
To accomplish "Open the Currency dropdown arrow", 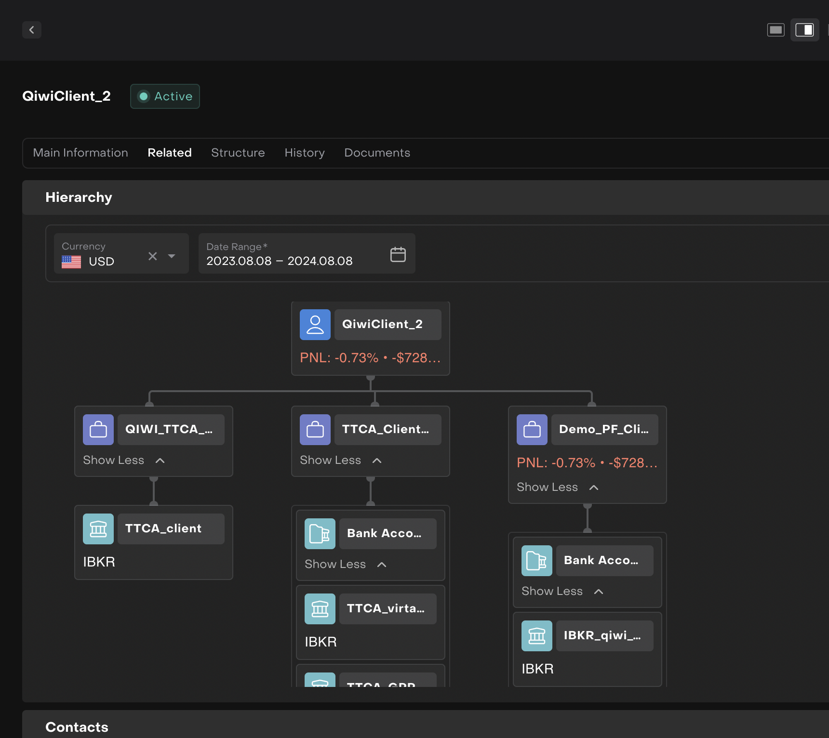I will click(172, 256).
